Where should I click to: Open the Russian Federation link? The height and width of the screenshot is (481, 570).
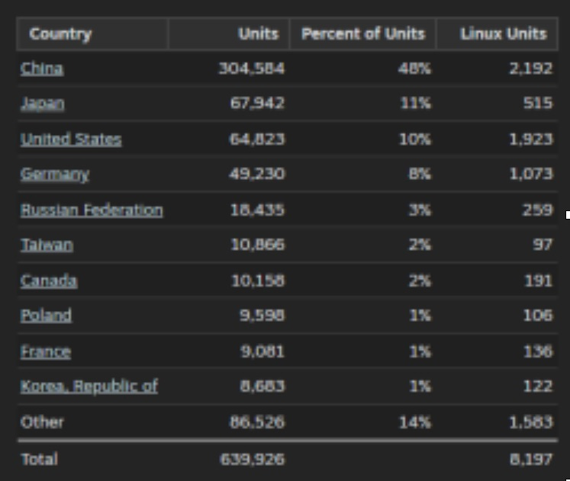92,210
